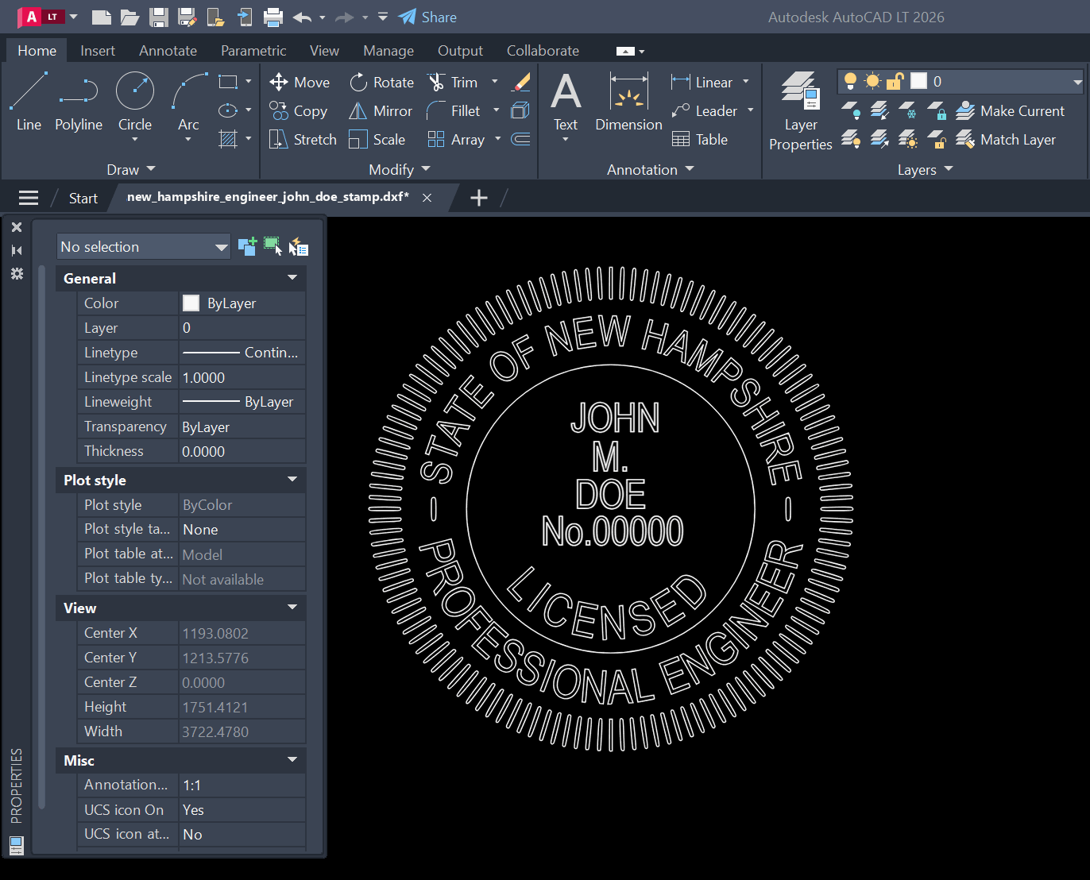The height and width of the screenshot is (880, 1090).
Task: Toggle layer 0 freeze sun icon
Action: tap(873, 81)
